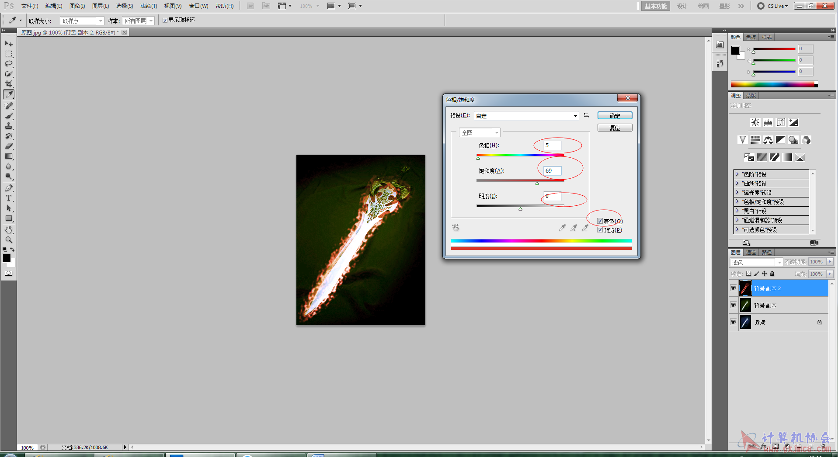838x457 pixels.
Task: Add a Color Balance adjustment
Action: [768, 140]
